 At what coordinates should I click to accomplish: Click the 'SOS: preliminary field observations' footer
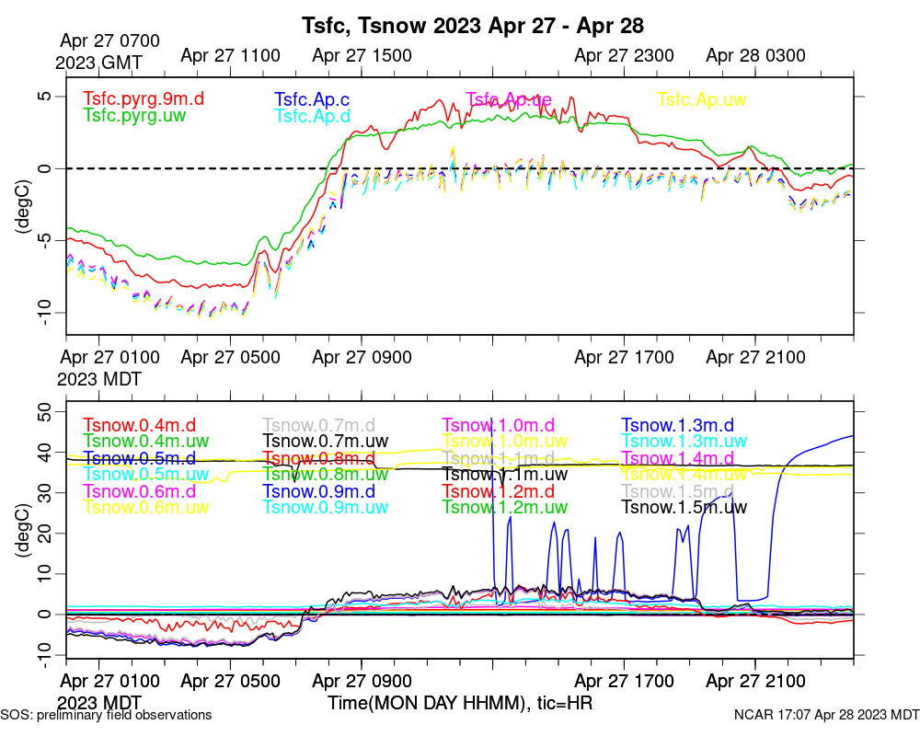[106, 715]
